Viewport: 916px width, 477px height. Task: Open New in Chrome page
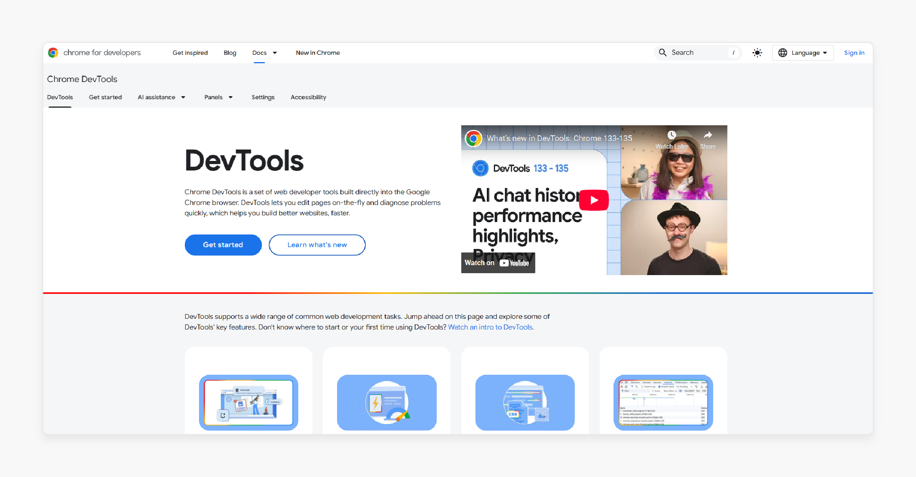pos(318,52)
